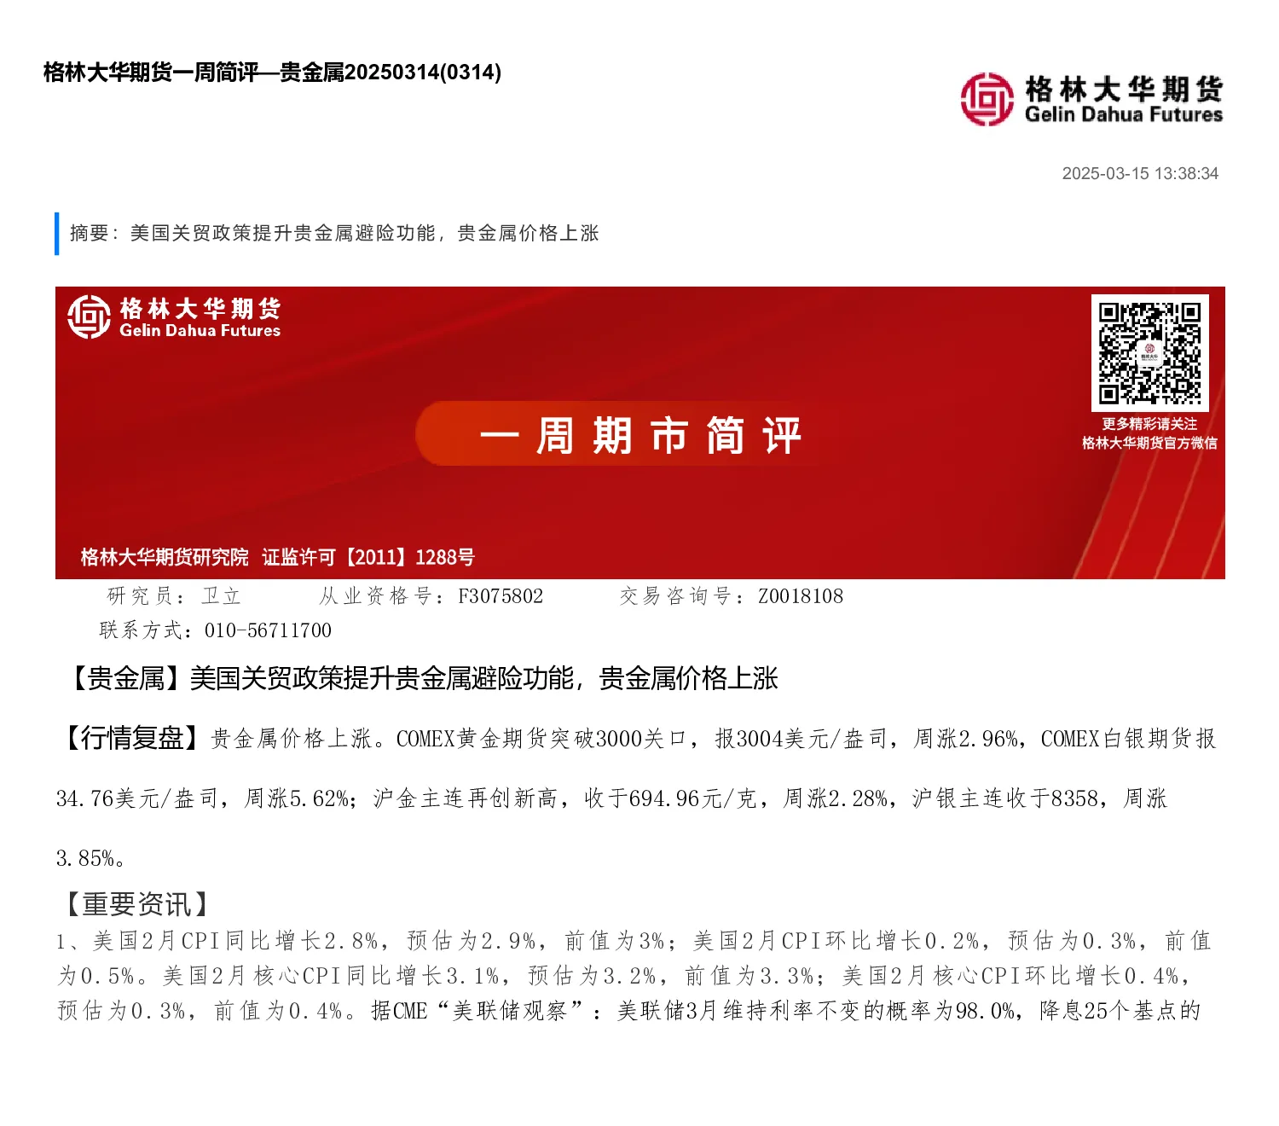Image resolution: width=1279 pixels, height=1126 pixels.
Task: Click the text line ending 周涨3.85%
Action: coord(91,858)
